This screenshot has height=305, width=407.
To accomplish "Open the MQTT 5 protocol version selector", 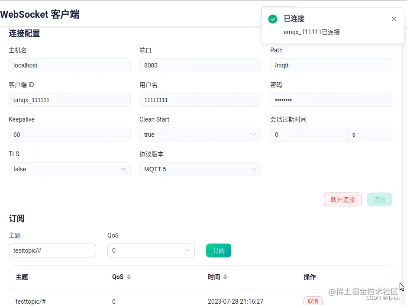I will (200, 169).
